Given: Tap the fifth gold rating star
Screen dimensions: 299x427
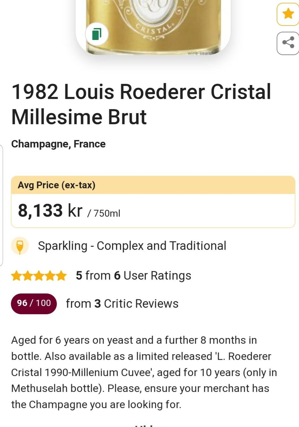Looking at the screenshot, I should pyautogui.click(x=61, y=276).
